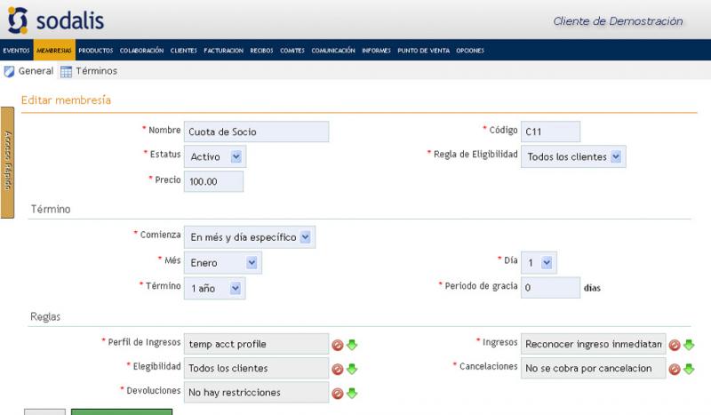
Task: Click the Nombre input field
Action: point(256,132)
